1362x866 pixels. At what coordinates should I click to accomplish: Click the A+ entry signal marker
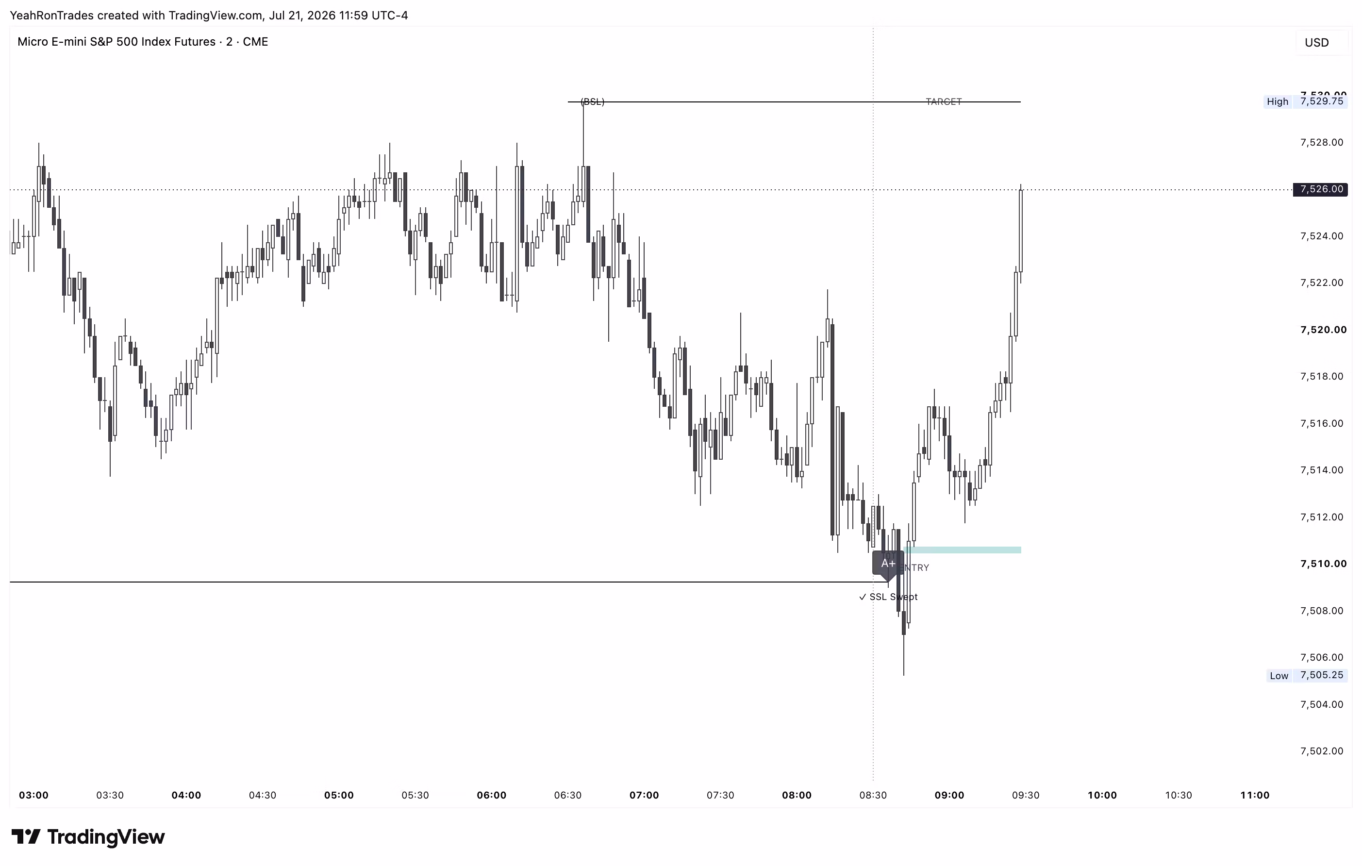coord(888,564)
